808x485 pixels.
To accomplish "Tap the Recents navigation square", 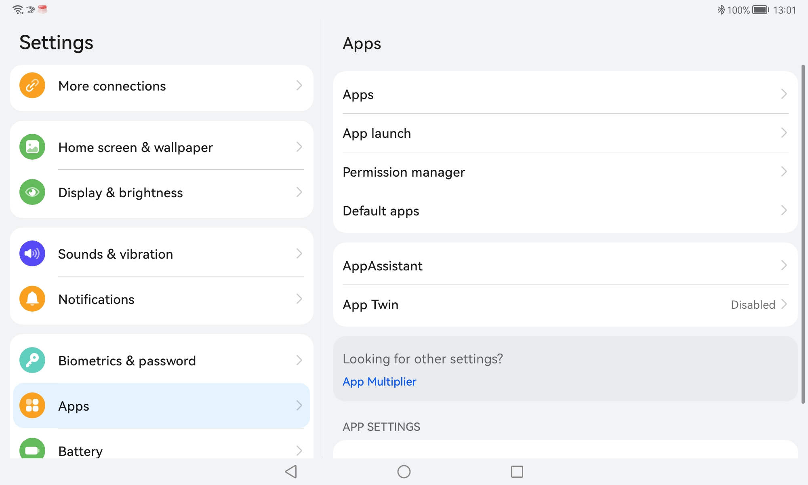I will [x=517, y=472].
